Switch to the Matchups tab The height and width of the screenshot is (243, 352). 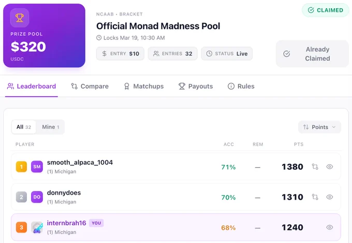coord(144,87)
